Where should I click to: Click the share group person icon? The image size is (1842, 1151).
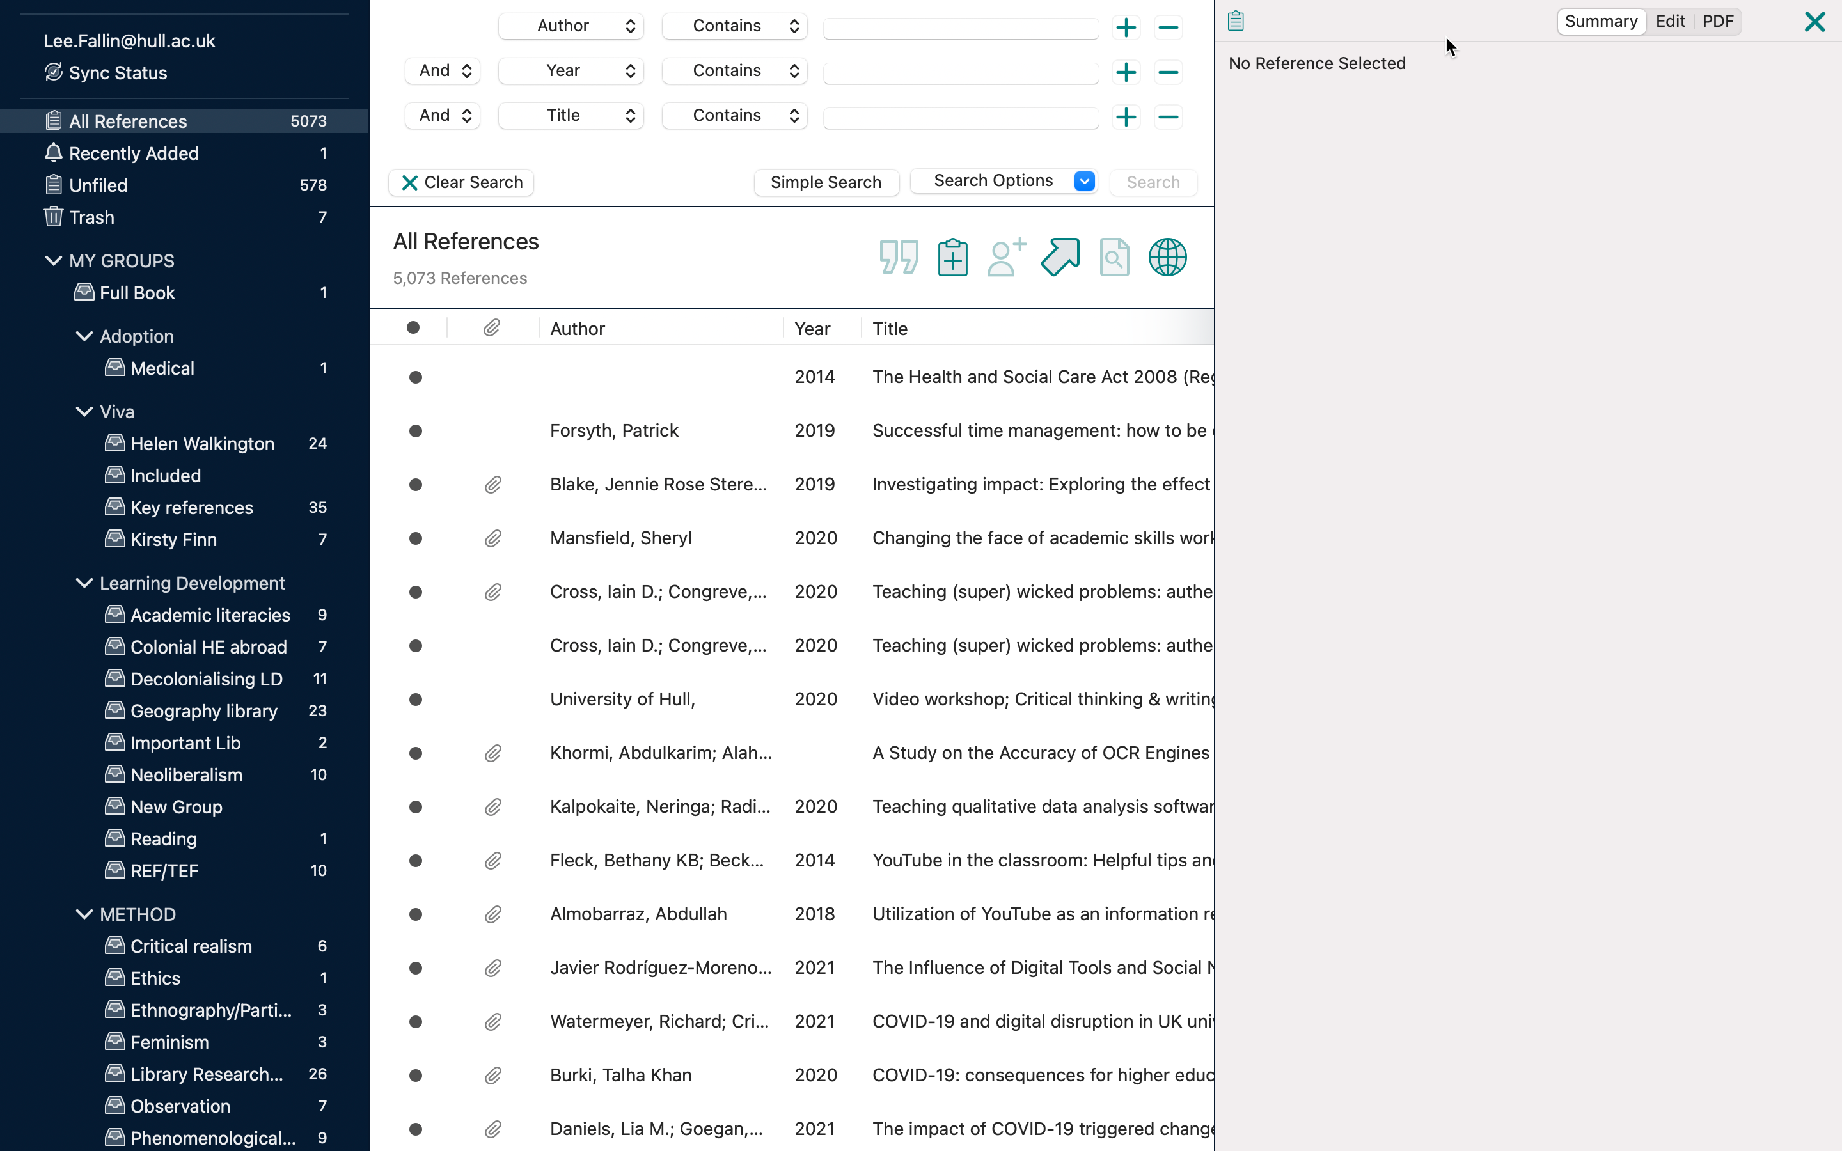coord(1006,257)
